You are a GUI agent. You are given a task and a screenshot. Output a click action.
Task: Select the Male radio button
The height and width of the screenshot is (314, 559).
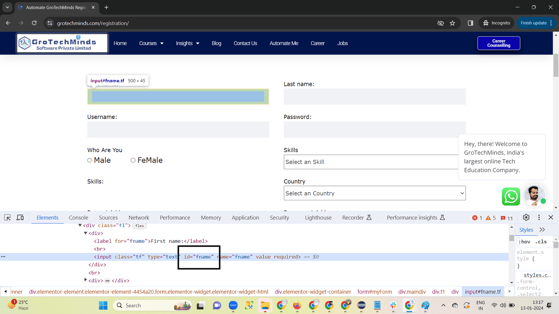point(90,160)
